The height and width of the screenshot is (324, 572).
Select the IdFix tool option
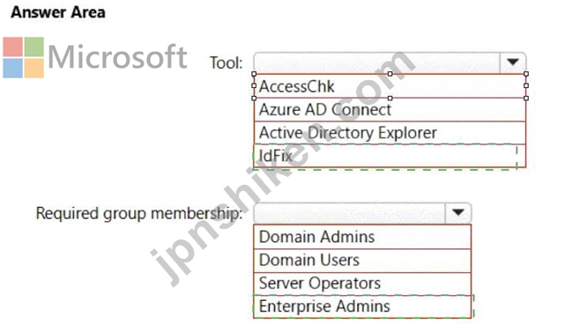click(x=390, y=156)
